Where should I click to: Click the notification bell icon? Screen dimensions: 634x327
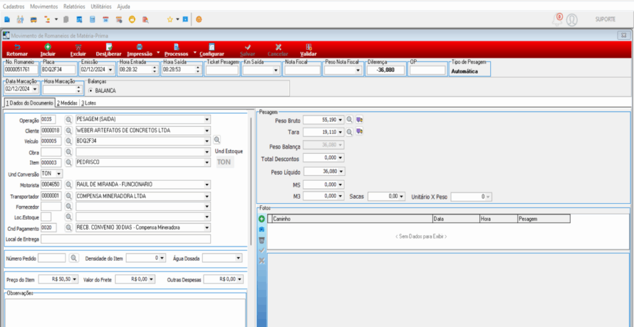557,19
